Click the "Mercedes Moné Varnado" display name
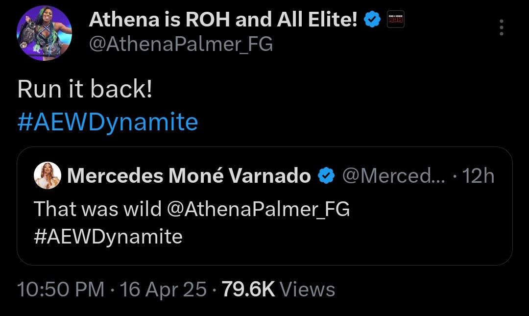529x316 pixels. point(189,175)
